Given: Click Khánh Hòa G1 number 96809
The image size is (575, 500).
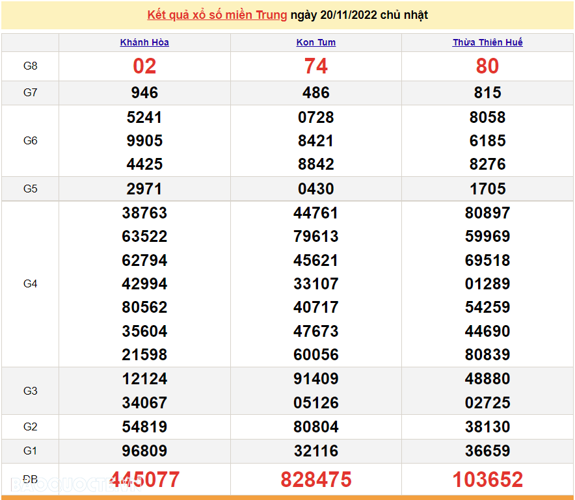Looking at the screenshot, I should click(144, 451).
